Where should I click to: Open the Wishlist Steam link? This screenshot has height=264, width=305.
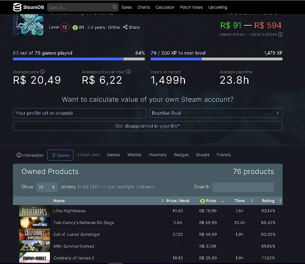(x=134, y=155)
